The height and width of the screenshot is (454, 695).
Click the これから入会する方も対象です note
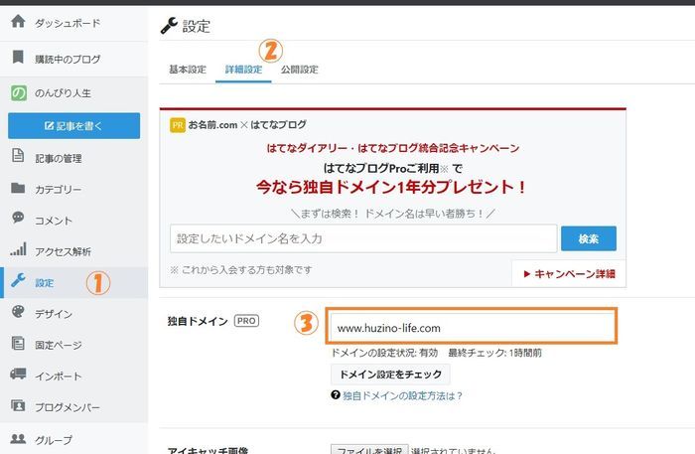tap(241, 269)
